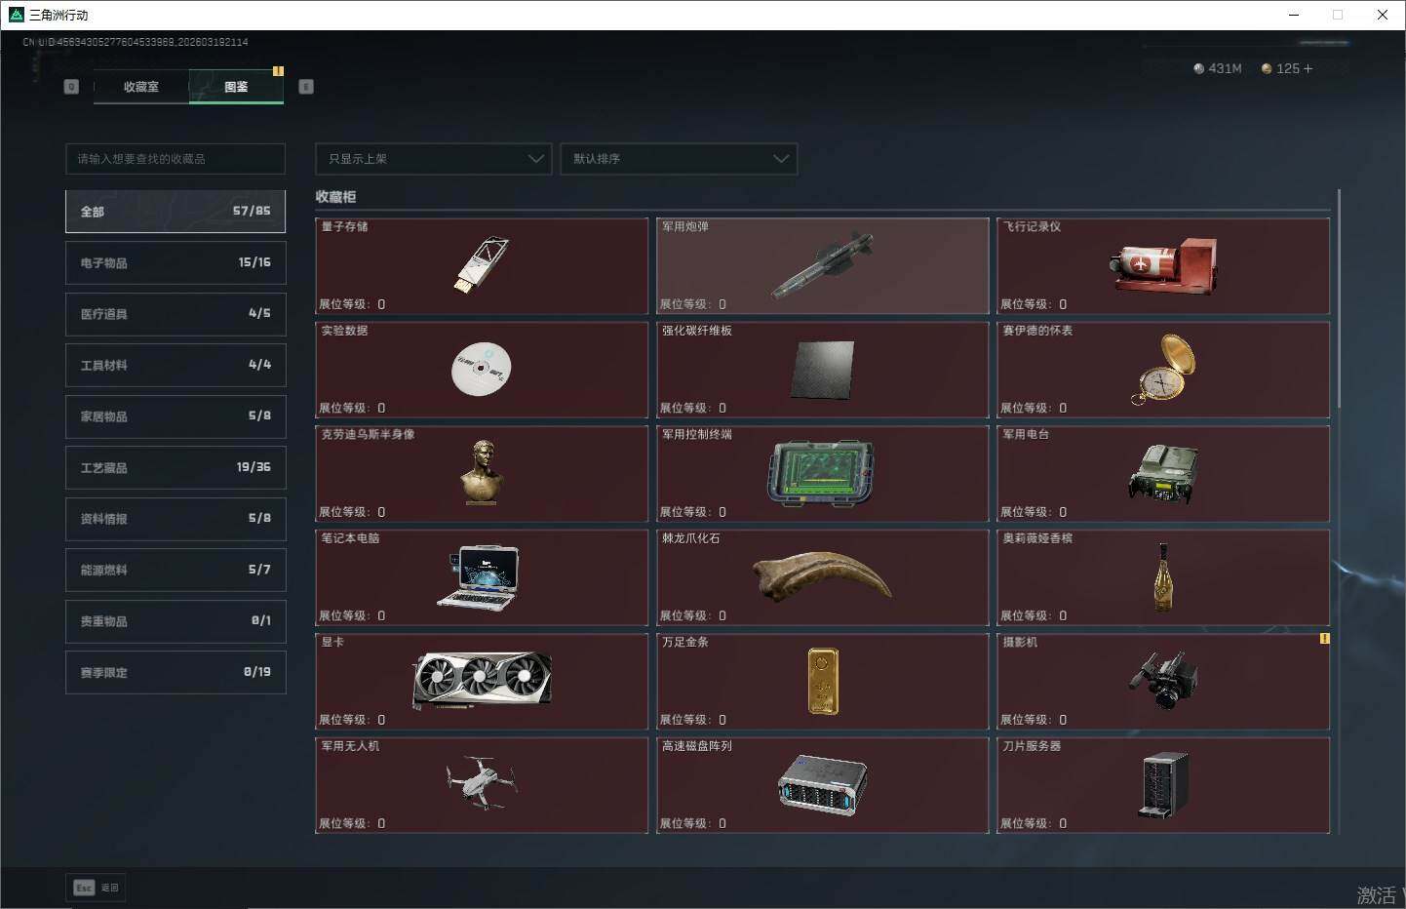This screenshot has height=909, width=1406.
Task: Open the 工艺藏品 category
Action: [176, 468]
